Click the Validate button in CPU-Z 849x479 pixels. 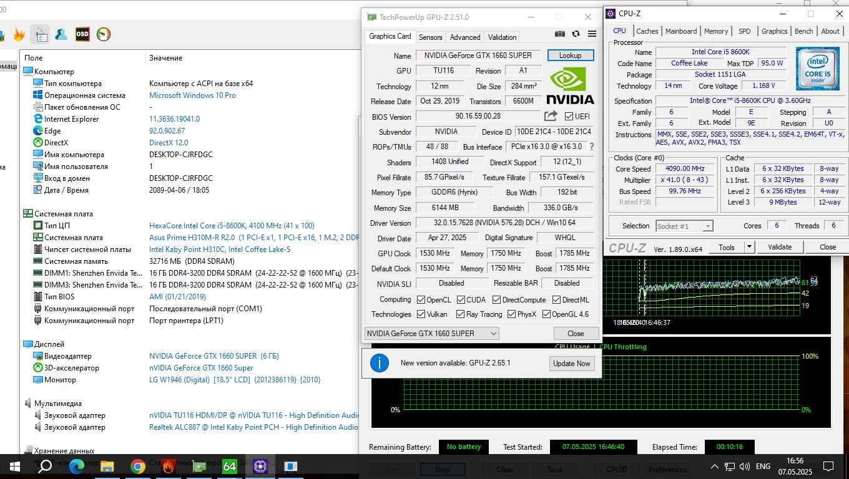tap(780, 247)
